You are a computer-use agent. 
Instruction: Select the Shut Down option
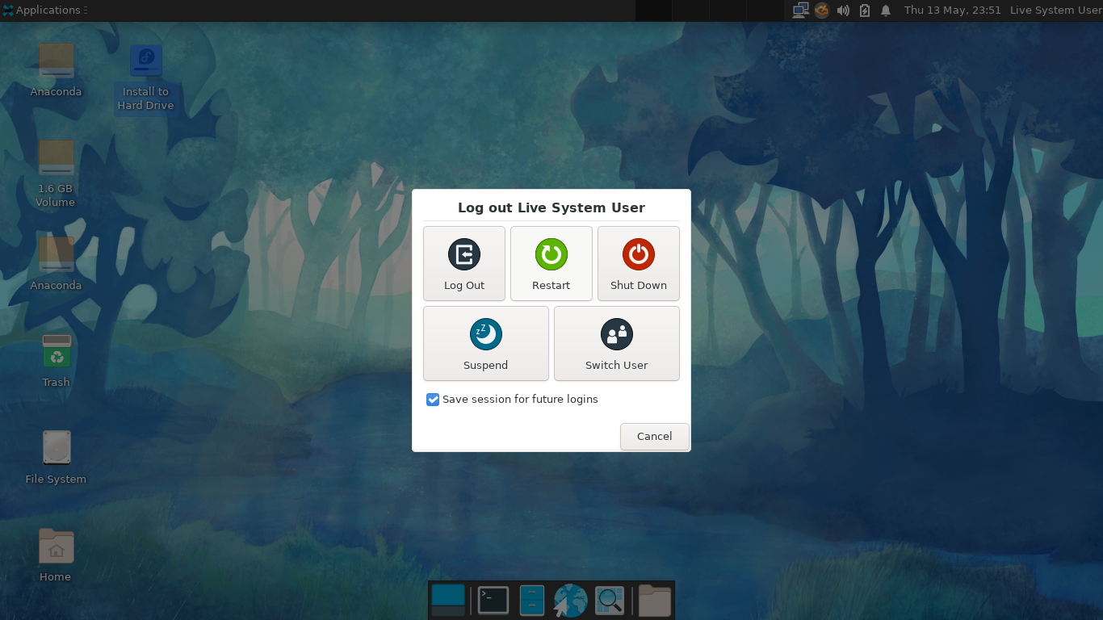tap(639, 263)
